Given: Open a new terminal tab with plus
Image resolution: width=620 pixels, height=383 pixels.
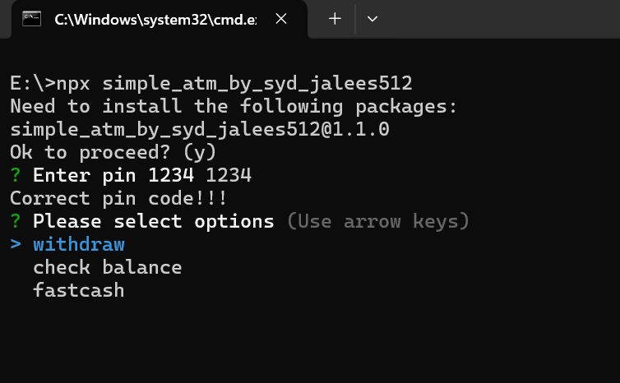Looking at the screenshot, I should pos(335,19).
